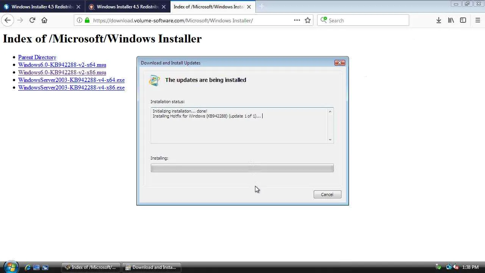Click the address bar URL
The width and height of the screenshot is (485, 273).
[x=173, y=20]
